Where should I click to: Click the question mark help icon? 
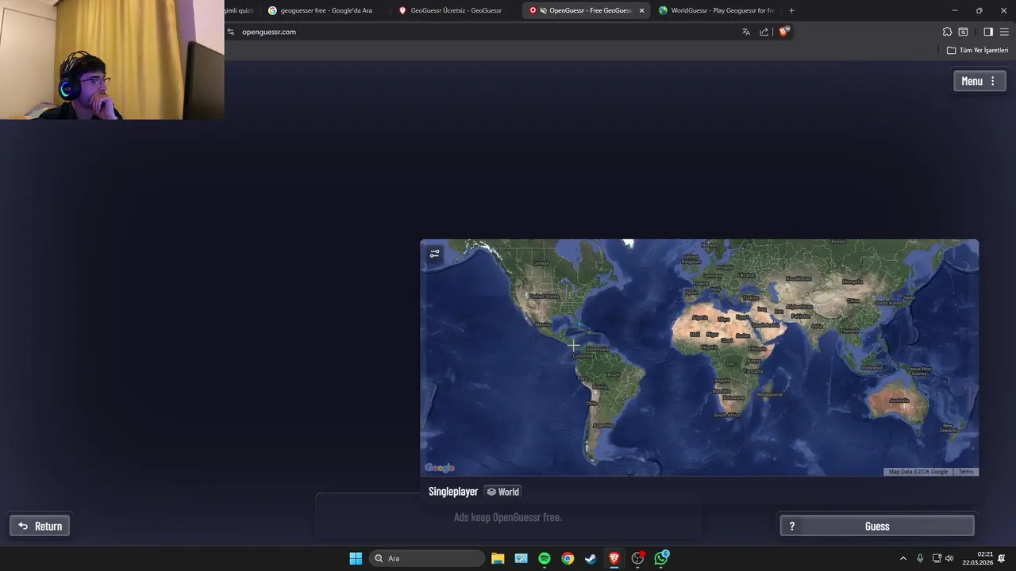tap(791, 526)
